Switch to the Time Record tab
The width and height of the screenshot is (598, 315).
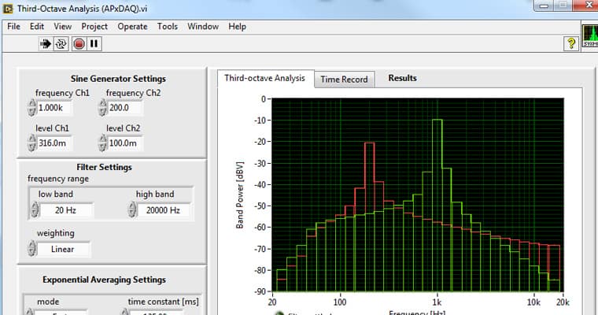point(344,80)
